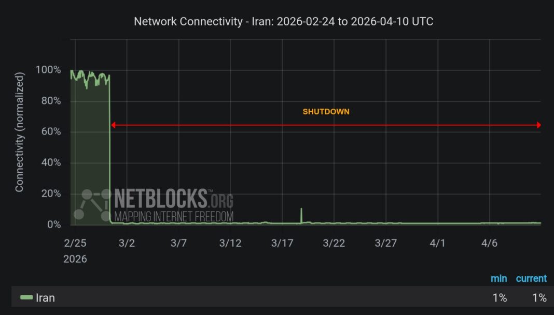Sort legend by the min column header

[498, 278]
